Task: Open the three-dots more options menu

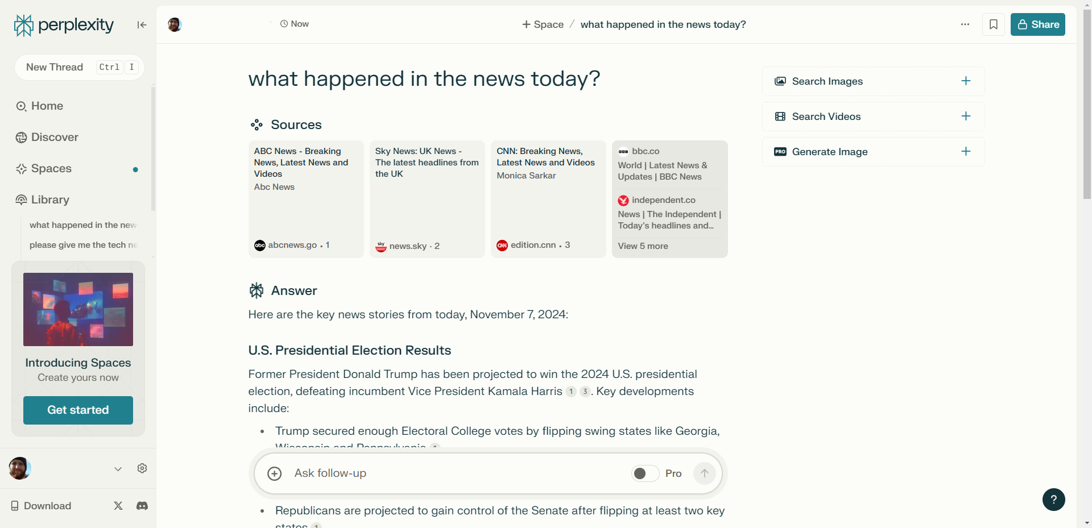Action: (965, 24)
